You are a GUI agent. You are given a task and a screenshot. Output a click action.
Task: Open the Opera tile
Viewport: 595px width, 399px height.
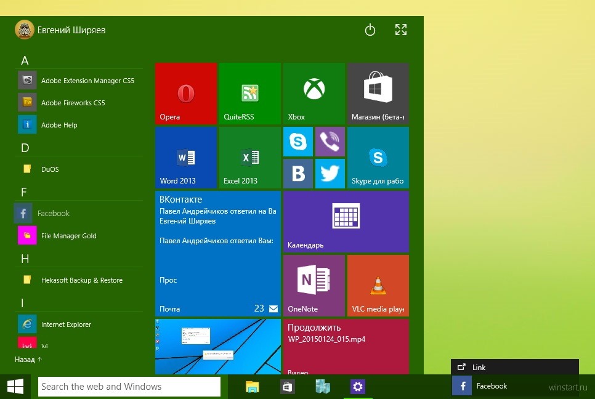click(x=186, y=94)
